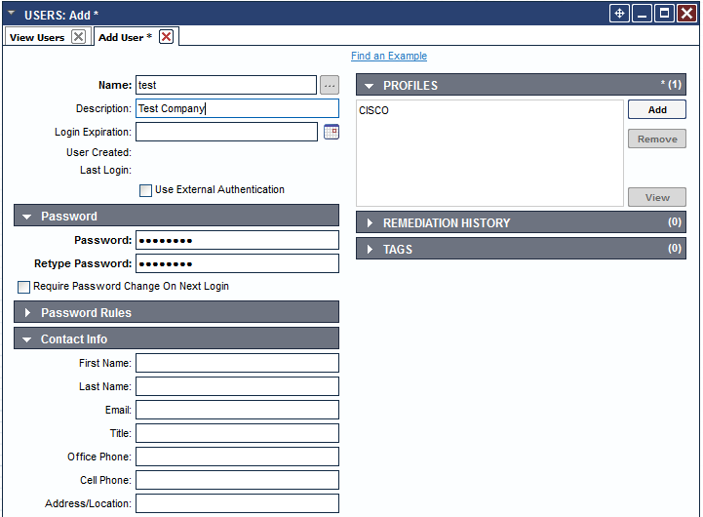Expand the Password Rules section
Viewport: 703px width, 517px height.
(26, 313)
